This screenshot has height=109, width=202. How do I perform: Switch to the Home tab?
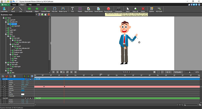coord(14,5)
